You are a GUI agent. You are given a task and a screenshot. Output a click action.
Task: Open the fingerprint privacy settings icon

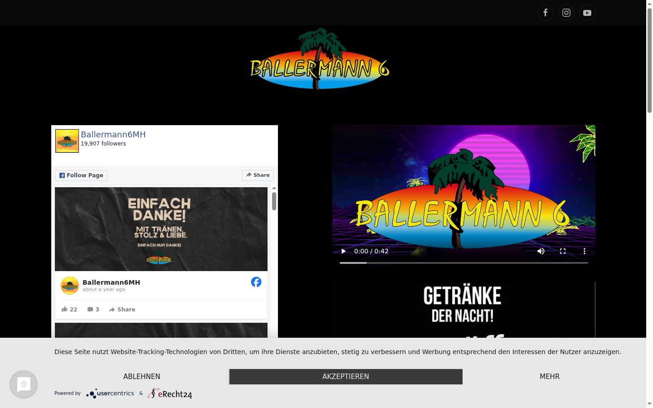pyautogui.click(x=24, y=384)
